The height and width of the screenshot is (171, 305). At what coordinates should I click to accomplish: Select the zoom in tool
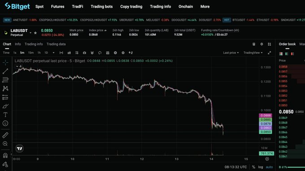pos(5,144)
